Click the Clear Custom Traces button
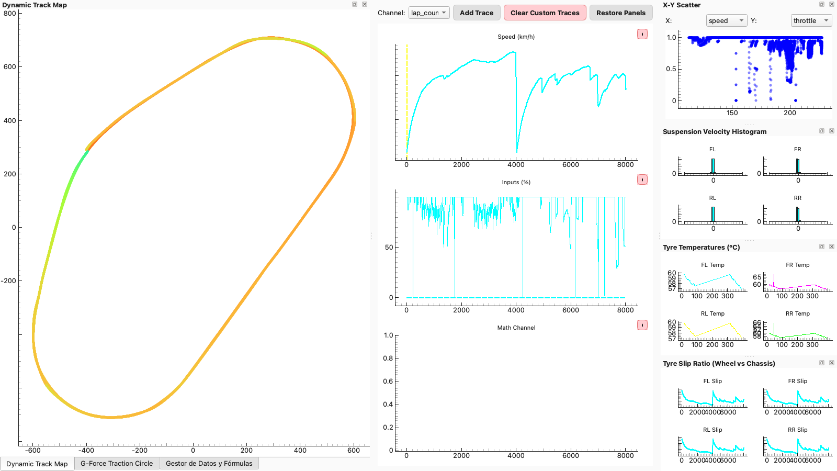 click(545, 13)
